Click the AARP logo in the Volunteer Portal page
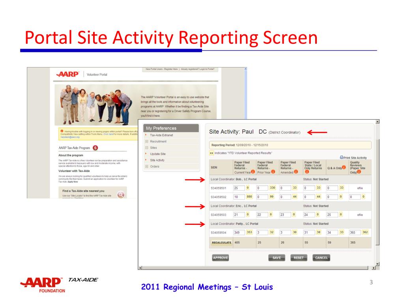Viewport: 404px width, 303px height. (x=68, y=74)
